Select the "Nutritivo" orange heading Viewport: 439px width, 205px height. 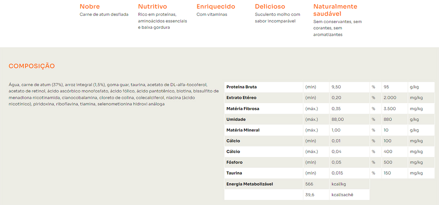point(153,7)
